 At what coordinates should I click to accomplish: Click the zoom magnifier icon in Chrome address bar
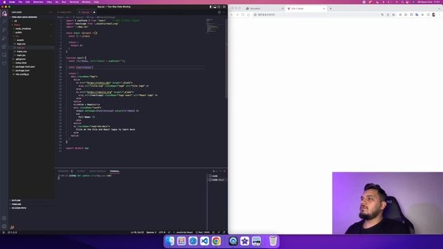[382, 15]
